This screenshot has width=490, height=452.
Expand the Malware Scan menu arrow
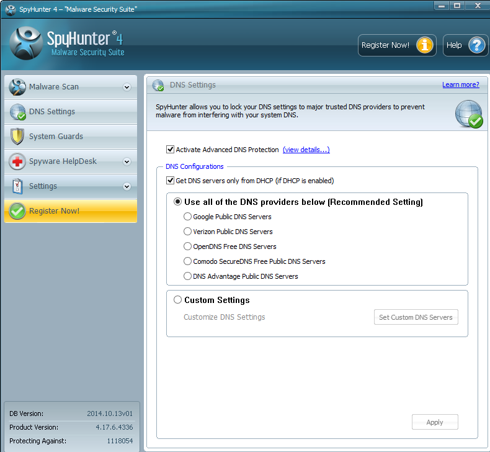pos(127,87)
